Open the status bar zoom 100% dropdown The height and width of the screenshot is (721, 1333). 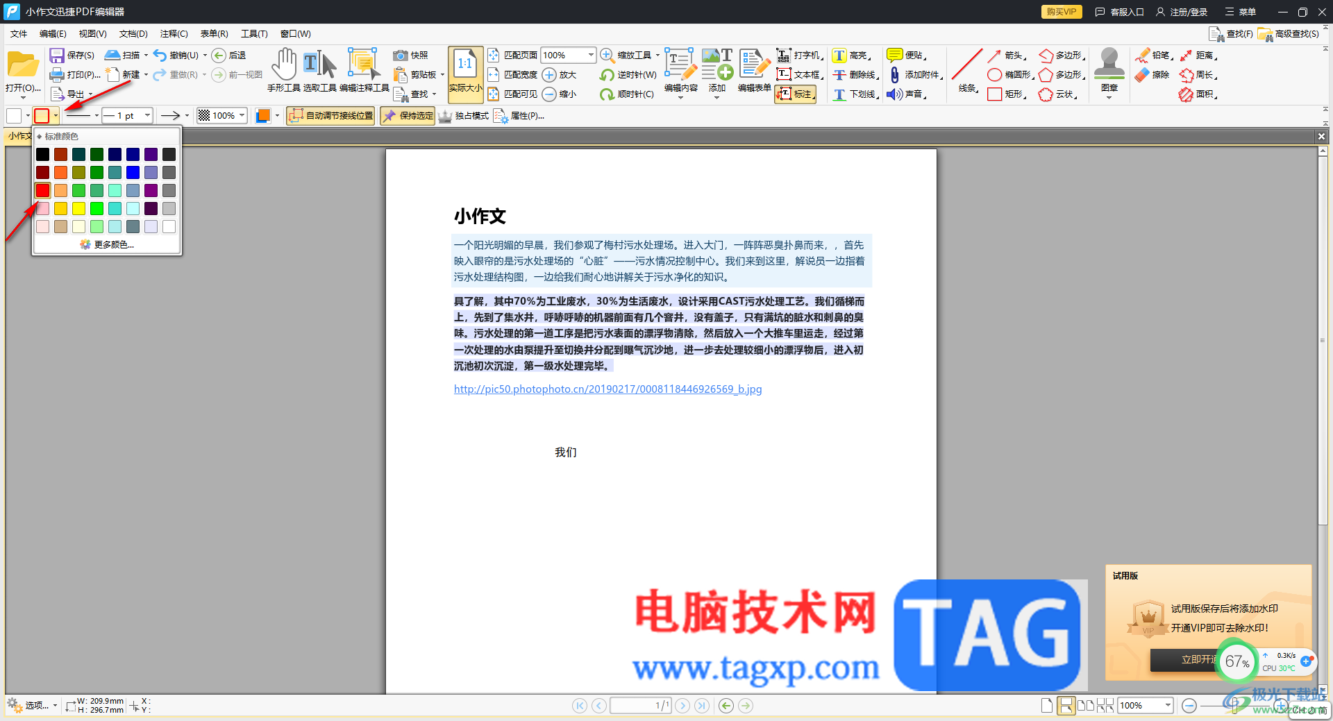(x=1168, y=706)
